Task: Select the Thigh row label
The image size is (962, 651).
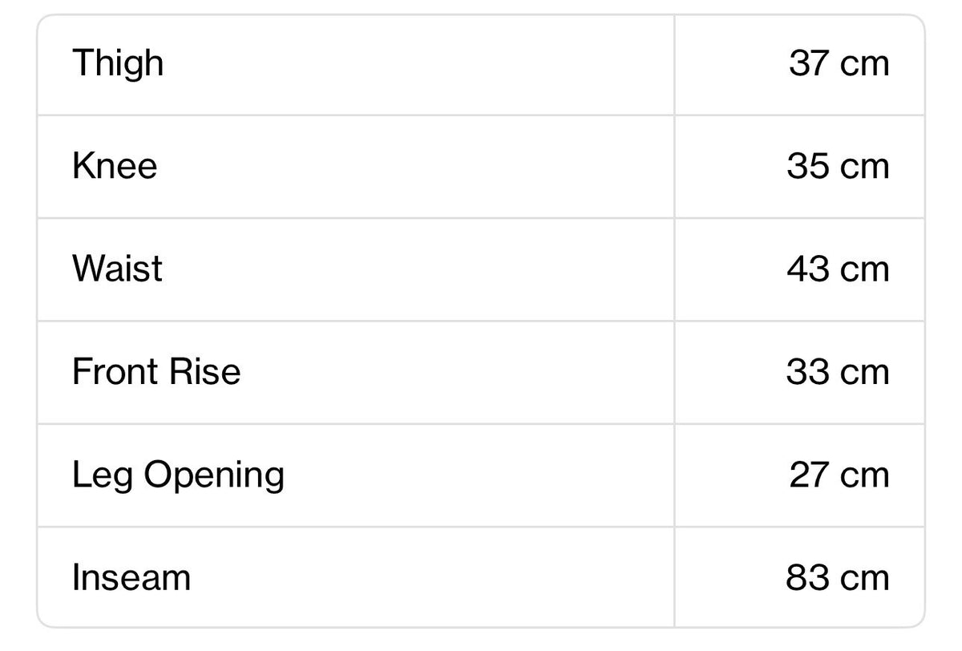Action: click(118, 63)
